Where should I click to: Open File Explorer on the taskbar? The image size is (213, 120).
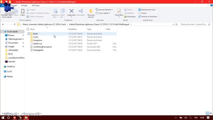pyautogui.click(x=26, y=118)
